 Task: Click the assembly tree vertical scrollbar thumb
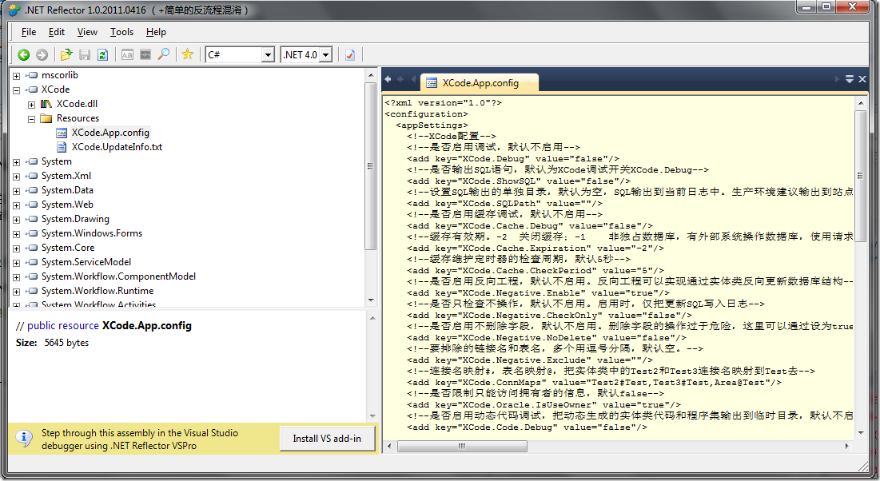[370, 166]
